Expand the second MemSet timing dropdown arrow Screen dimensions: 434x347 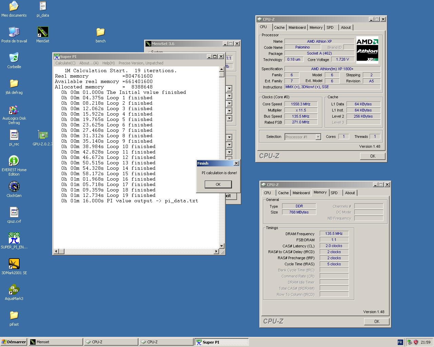tap(229, 96)
